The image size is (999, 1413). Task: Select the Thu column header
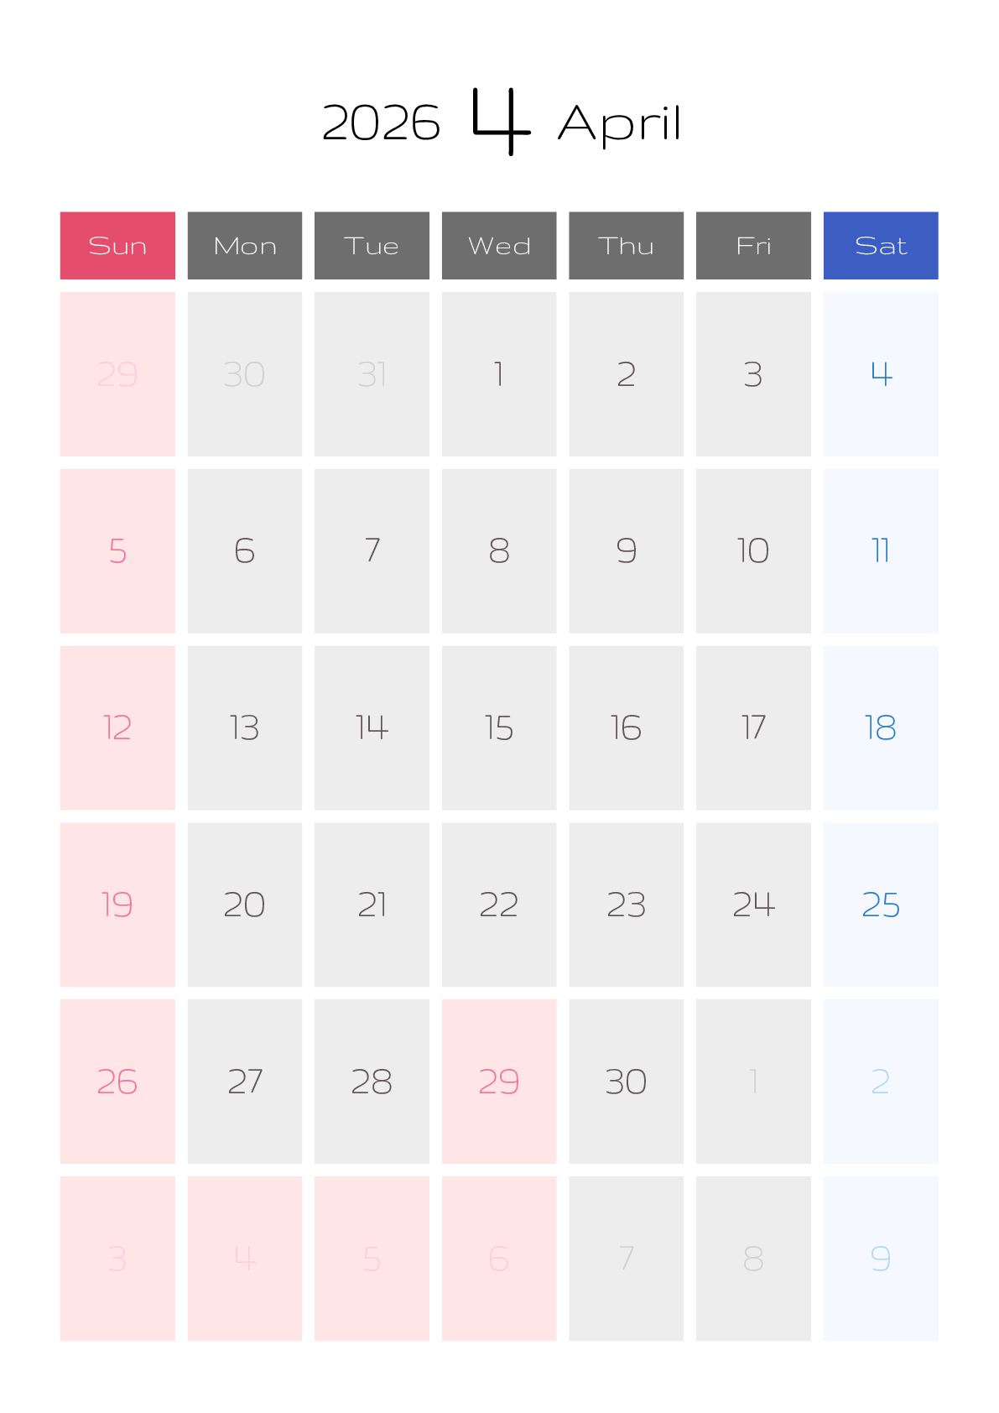[x=626, y=245]
